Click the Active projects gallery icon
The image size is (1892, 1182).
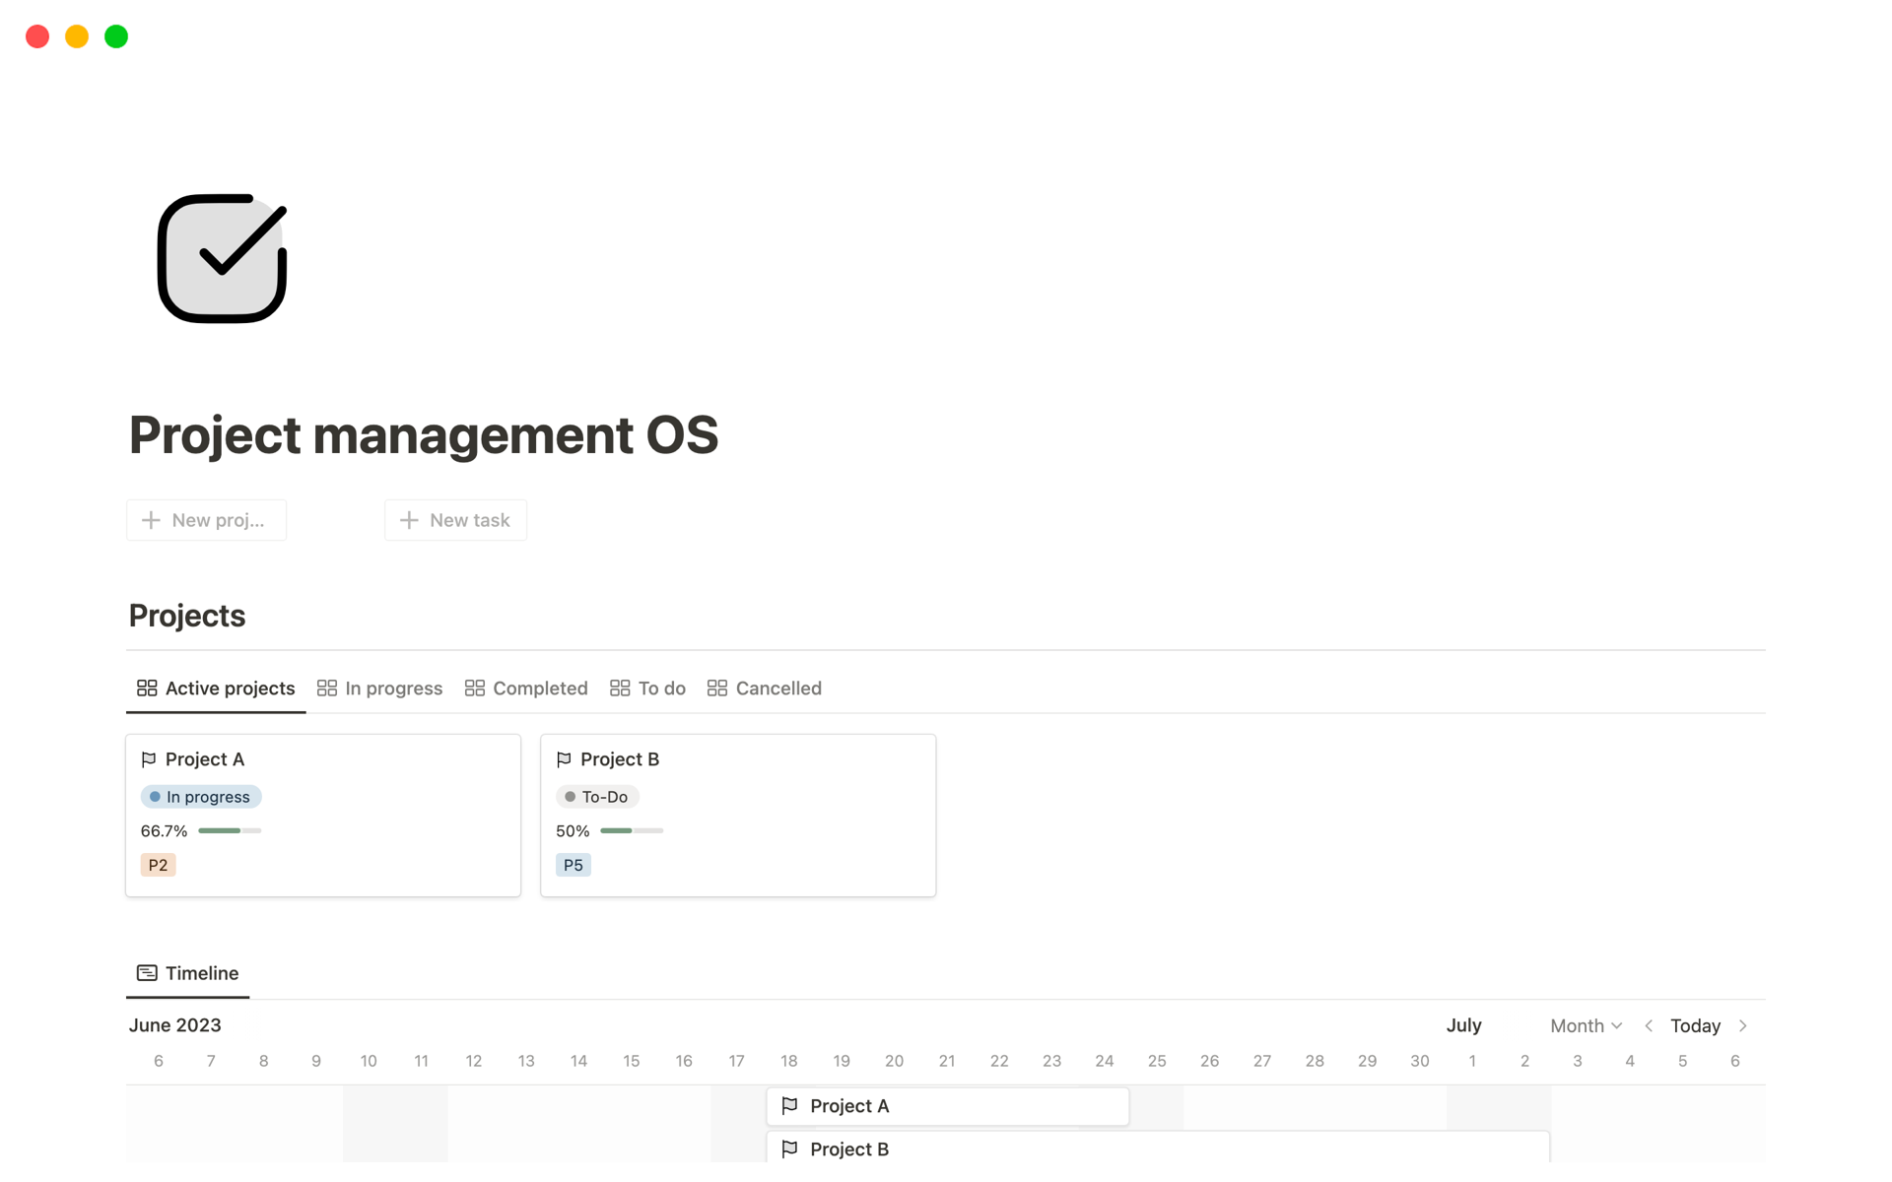coord(145,688)
